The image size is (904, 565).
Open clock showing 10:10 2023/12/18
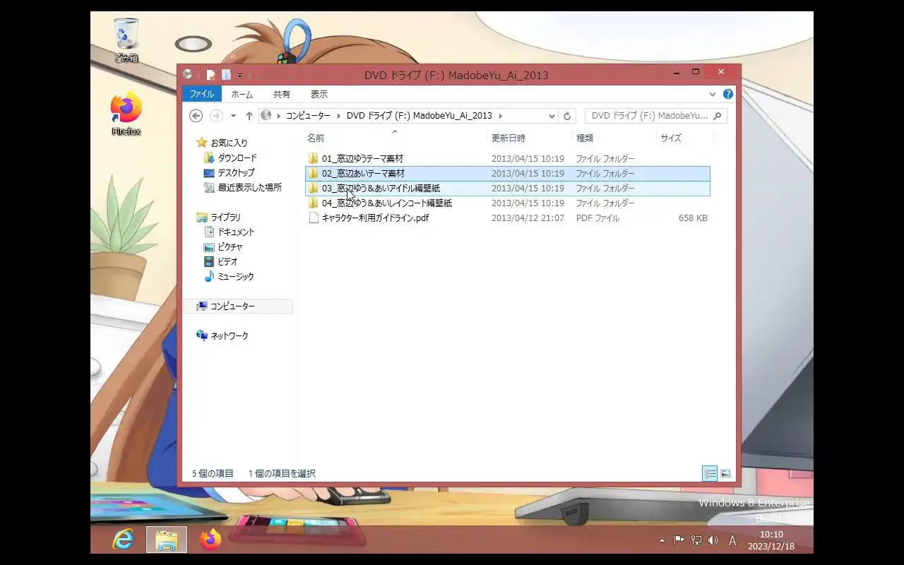[x=771, y=540]
